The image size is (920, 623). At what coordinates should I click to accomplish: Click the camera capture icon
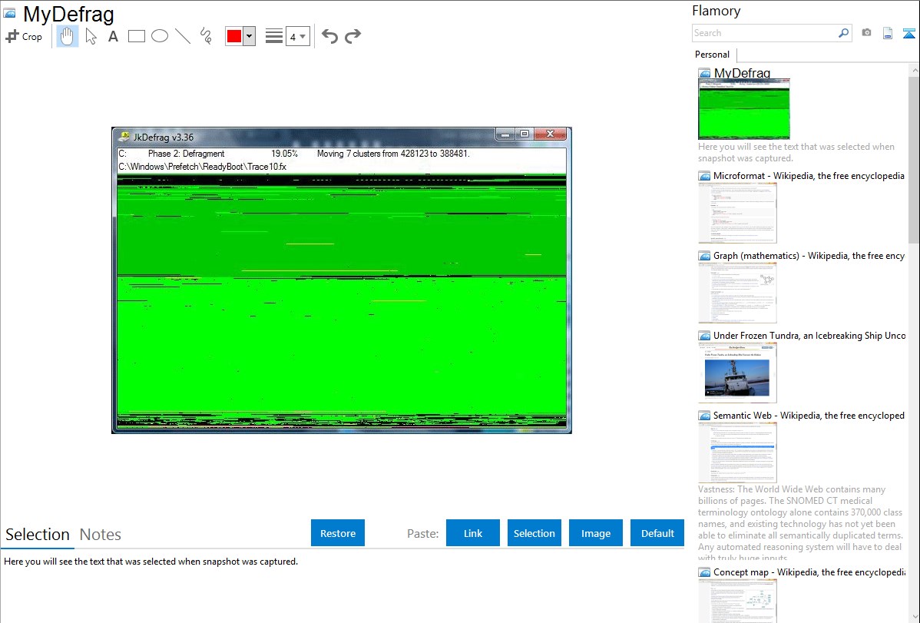(866, 33)
